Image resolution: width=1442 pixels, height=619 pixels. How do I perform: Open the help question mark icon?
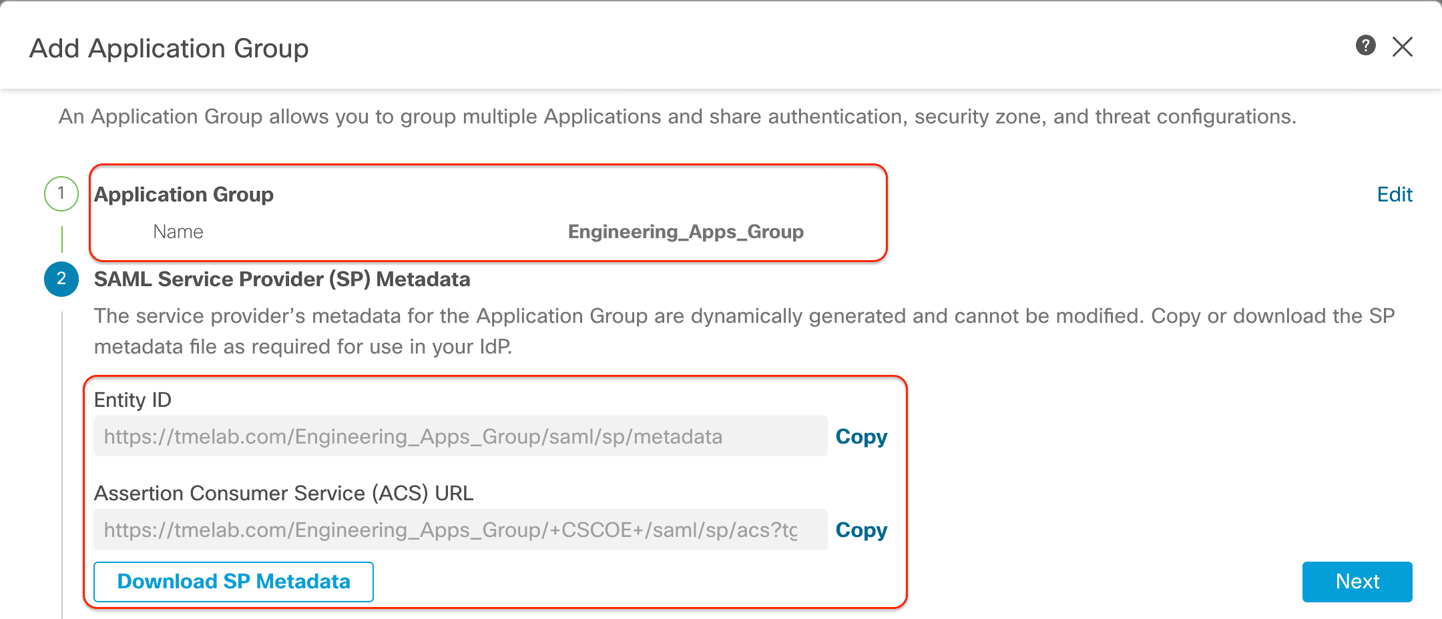(x=1365, y=45)
